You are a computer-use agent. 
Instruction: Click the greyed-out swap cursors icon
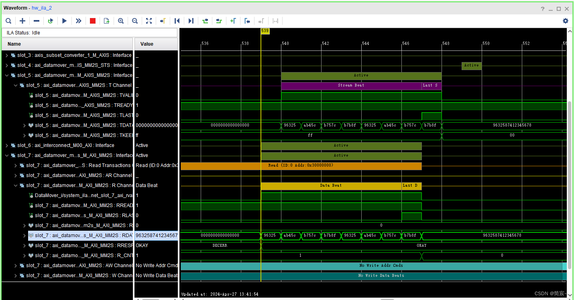[275, 21]
